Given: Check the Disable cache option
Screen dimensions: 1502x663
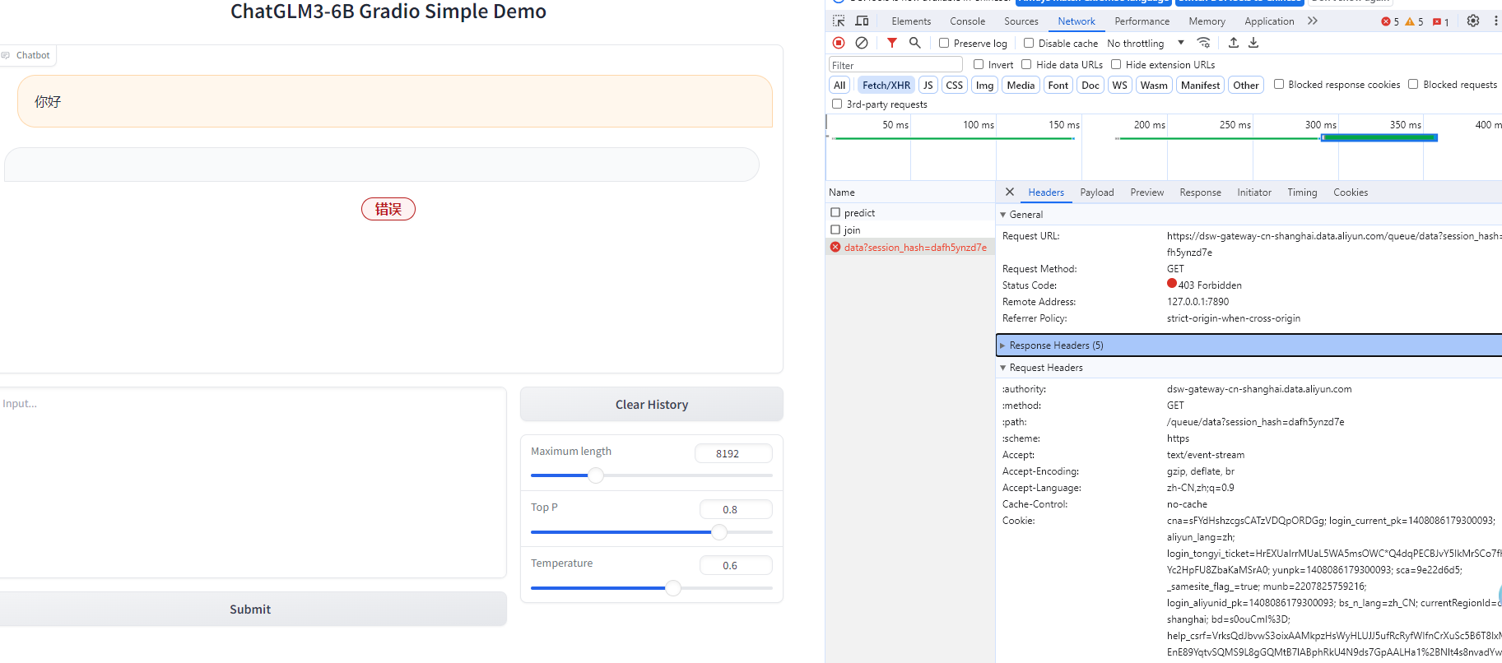Looking at the screenshot, I should point(1029,43).
